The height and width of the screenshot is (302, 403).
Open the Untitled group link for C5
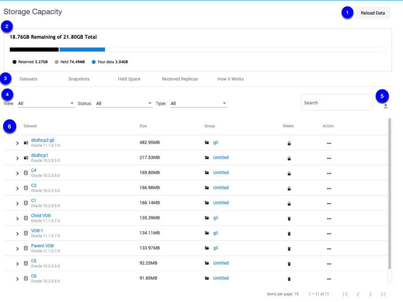221,263
